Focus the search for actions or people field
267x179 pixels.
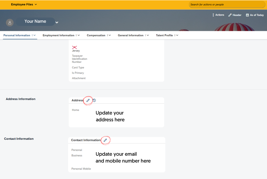click(227, 5)
